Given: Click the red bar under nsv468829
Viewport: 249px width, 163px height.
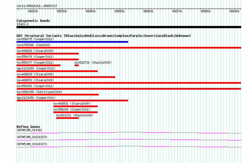Looking at the screenshot, I should [66, 77].
